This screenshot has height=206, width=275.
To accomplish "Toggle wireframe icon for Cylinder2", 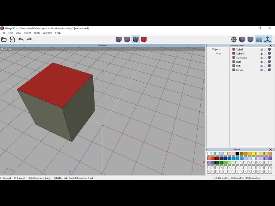I will coord(269,58).
